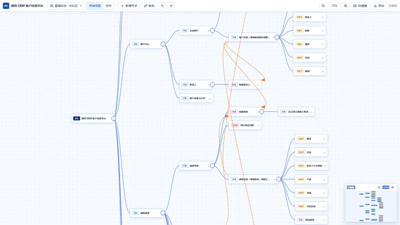This screenshot has width=400, height=225.
Task: Select the 阶段推进 node
Action: (x=311, y=220)
